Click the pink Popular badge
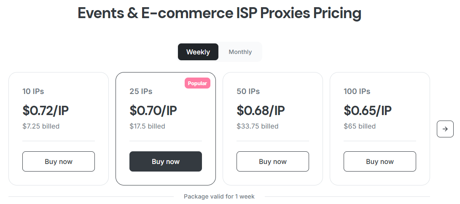Image resolution: width=460 pixels, height=204 pixels. point(197,83)
